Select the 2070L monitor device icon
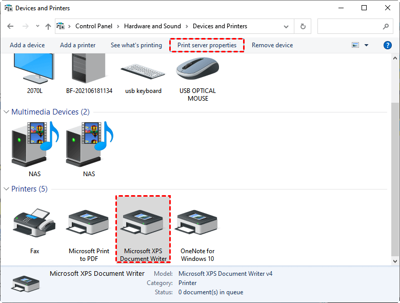400x303 pixels. 34,68
